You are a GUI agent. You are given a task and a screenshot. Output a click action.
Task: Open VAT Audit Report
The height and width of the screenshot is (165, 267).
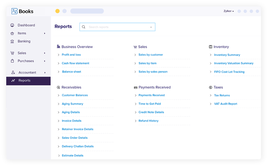click(226, 104)
